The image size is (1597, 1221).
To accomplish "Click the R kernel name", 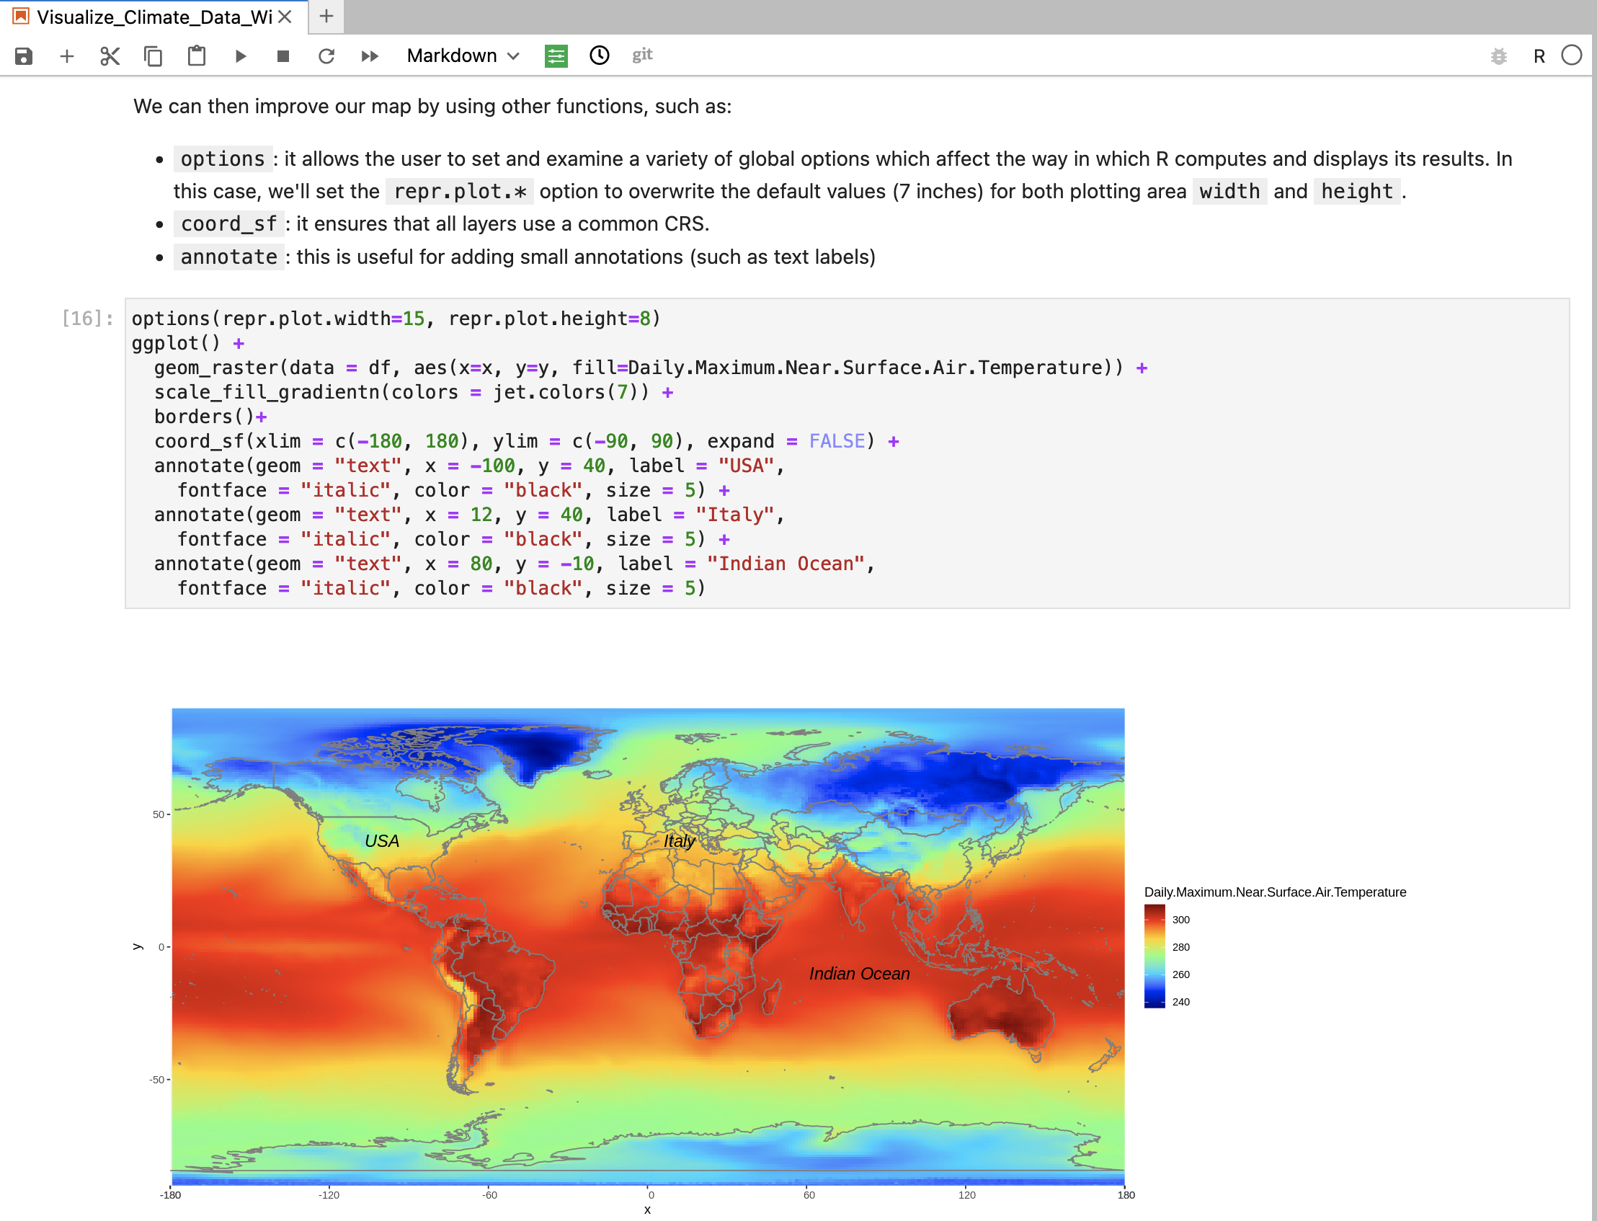I will coord(1539,56).
